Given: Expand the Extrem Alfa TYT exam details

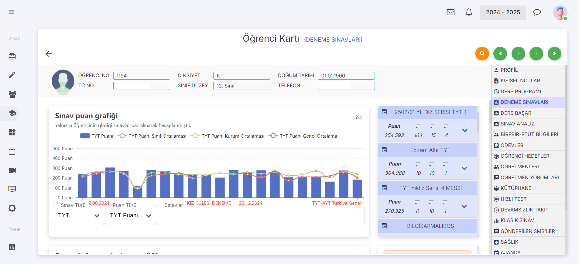Looking at the screenshot, I should click(x=464, y=169).
